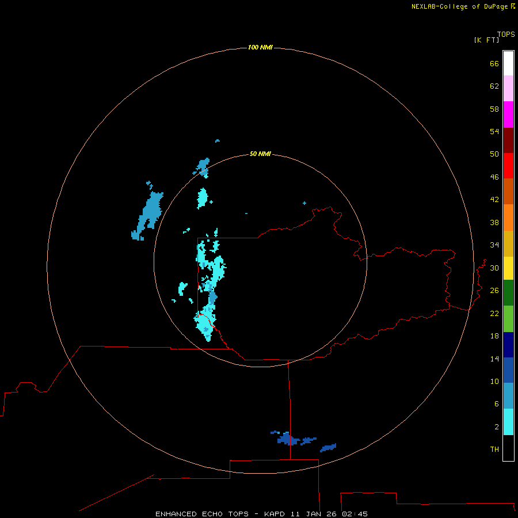This screenshot has height=518, width=518.
Task: Click the bright red 50 kft swatch
Action: point(508,166)
